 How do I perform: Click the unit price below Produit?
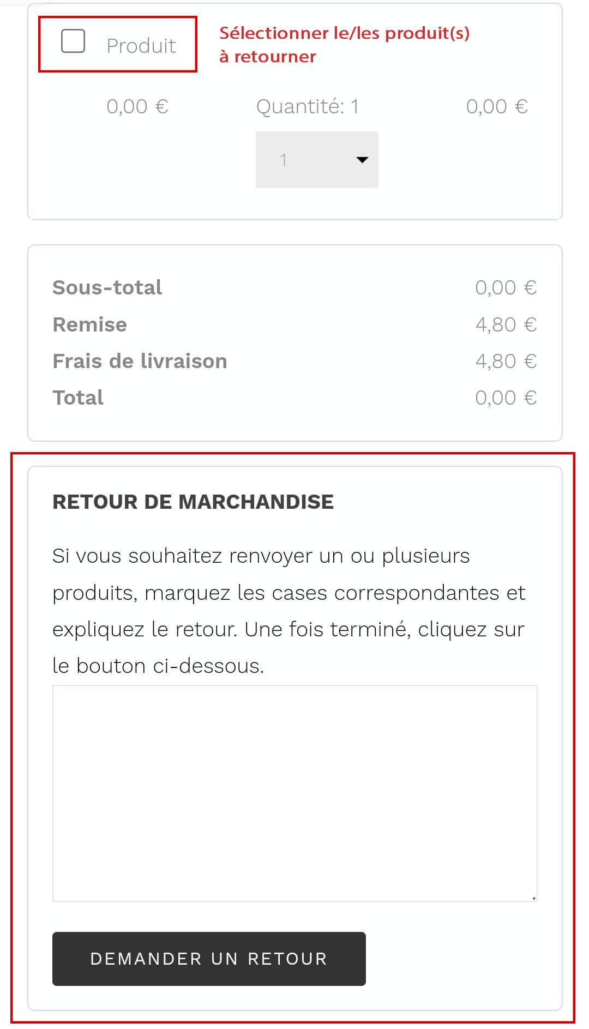pyautogui.click(x=137, y=106)
